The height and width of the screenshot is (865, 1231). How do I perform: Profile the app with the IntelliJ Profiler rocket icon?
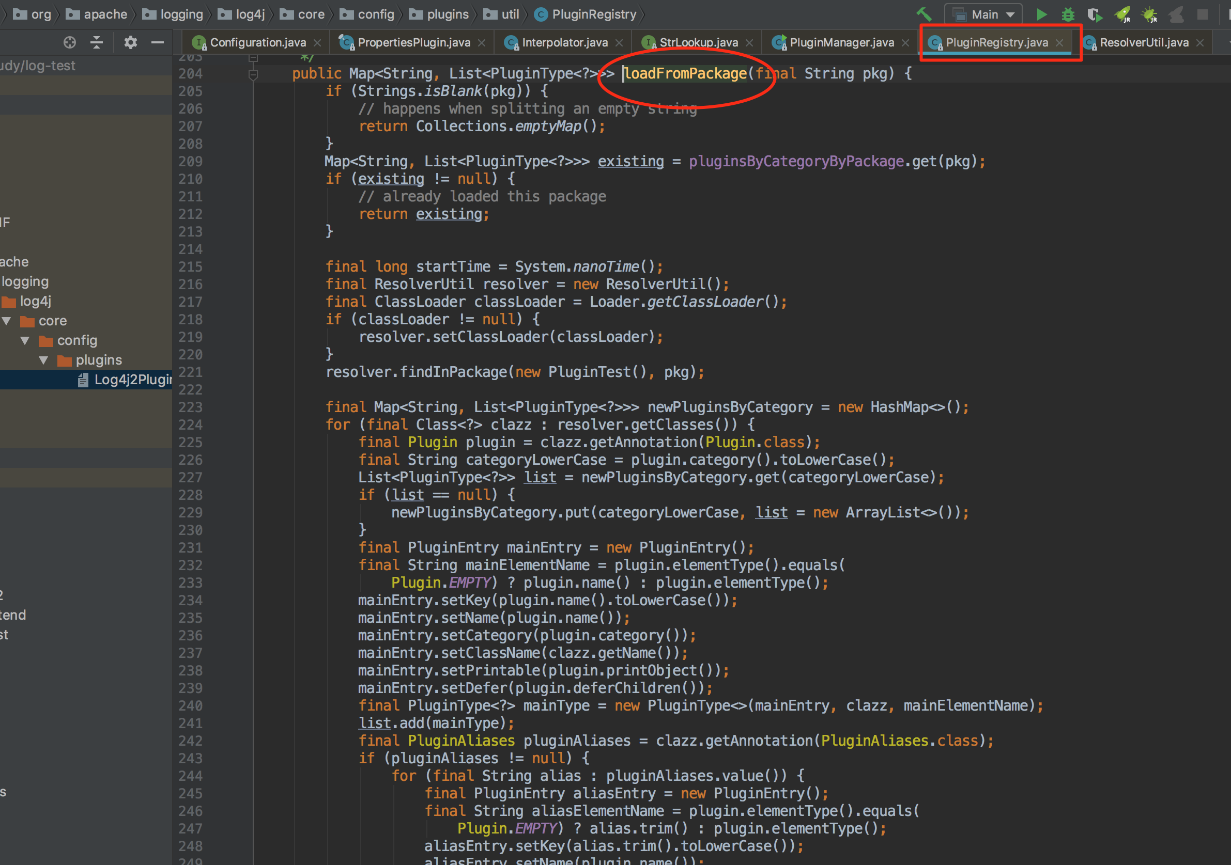coord(1123,14)
